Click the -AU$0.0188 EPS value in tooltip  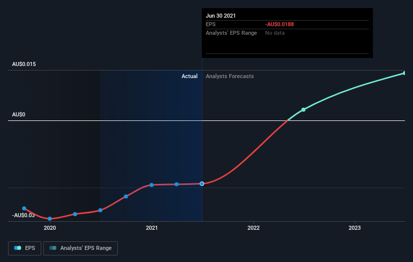[x=280, y=25]
